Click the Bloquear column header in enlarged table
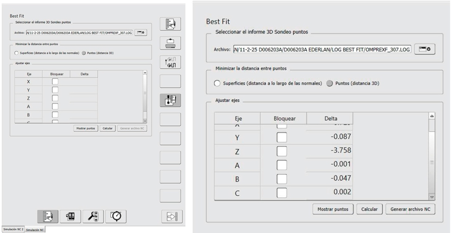 (284, 118)
